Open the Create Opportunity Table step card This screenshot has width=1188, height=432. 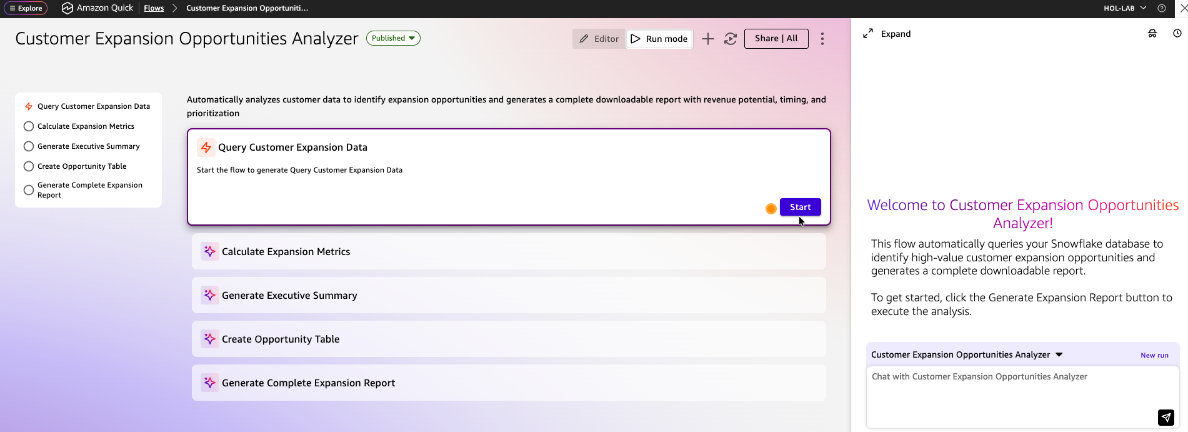point(509,339)
